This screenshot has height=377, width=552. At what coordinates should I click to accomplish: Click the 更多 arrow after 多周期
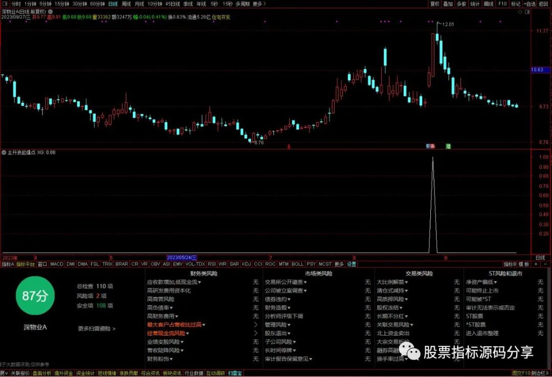[x=259, y=4]
